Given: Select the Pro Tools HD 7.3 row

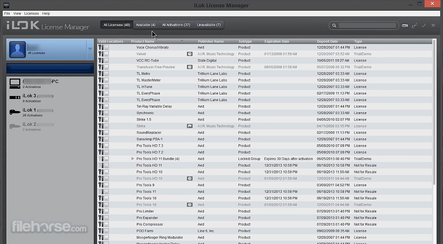Looking at the screenshot, I should (x=265, y=146).
